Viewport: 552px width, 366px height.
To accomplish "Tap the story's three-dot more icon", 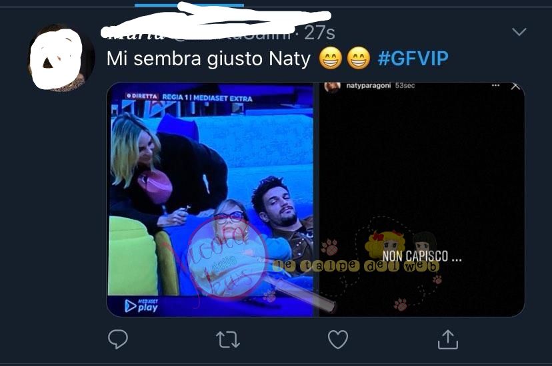I will coord(496,85).
